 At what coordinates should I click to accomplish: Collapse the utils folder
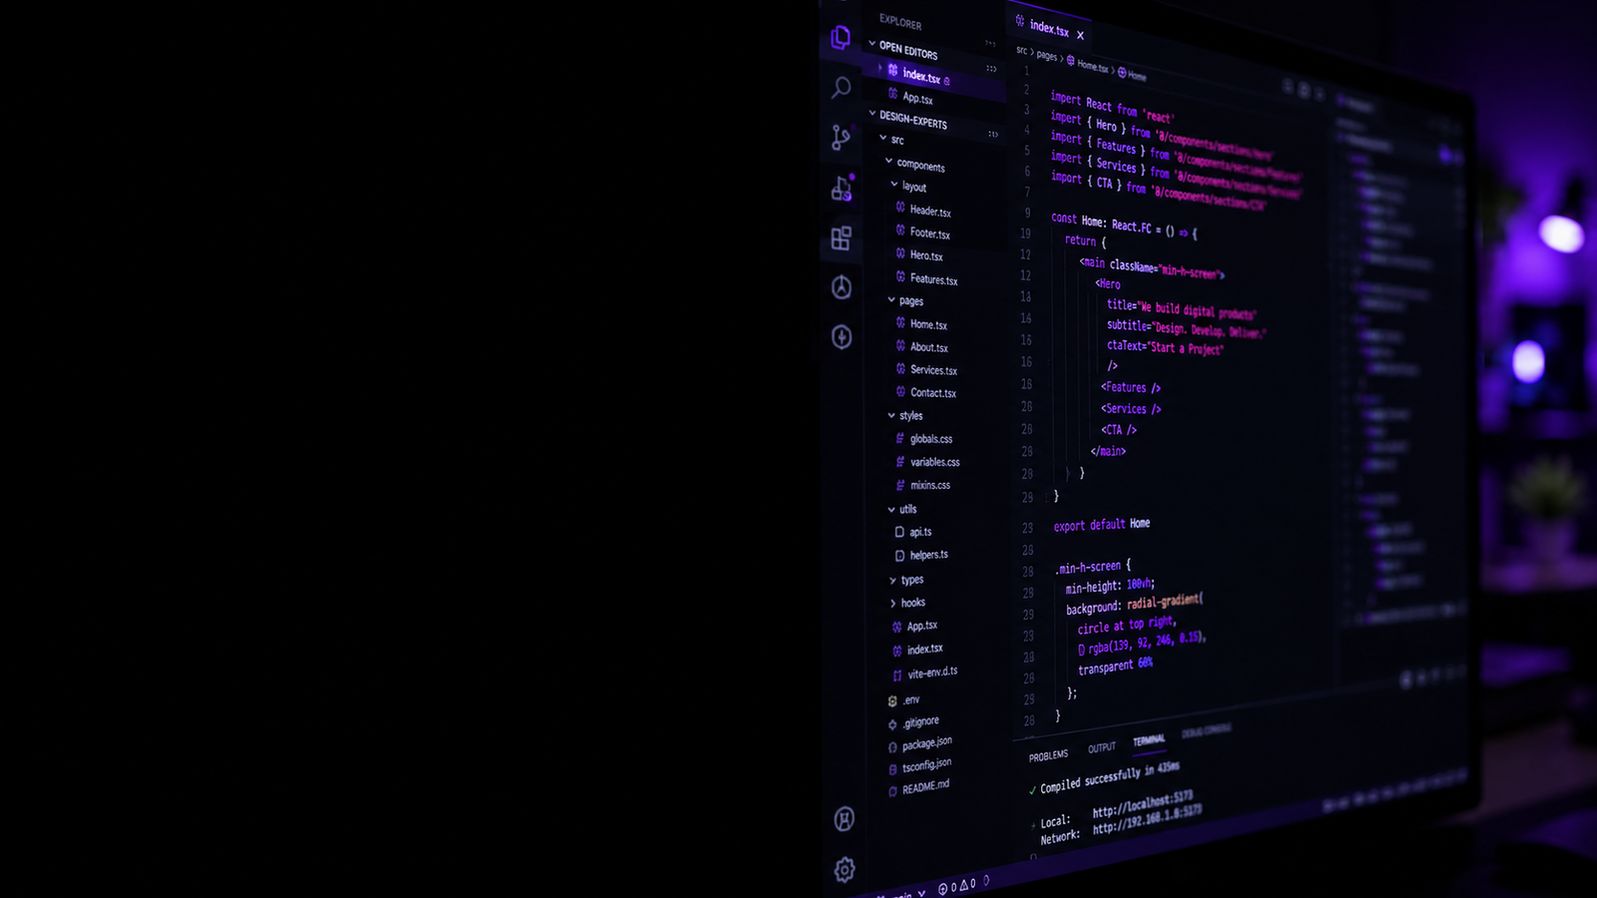pyautogui.click(x=891, y=509)
